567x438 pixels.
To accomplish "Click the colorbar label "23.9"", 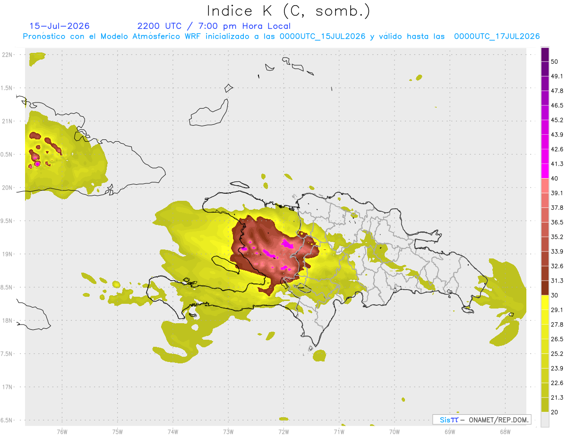I will point(557,368).
